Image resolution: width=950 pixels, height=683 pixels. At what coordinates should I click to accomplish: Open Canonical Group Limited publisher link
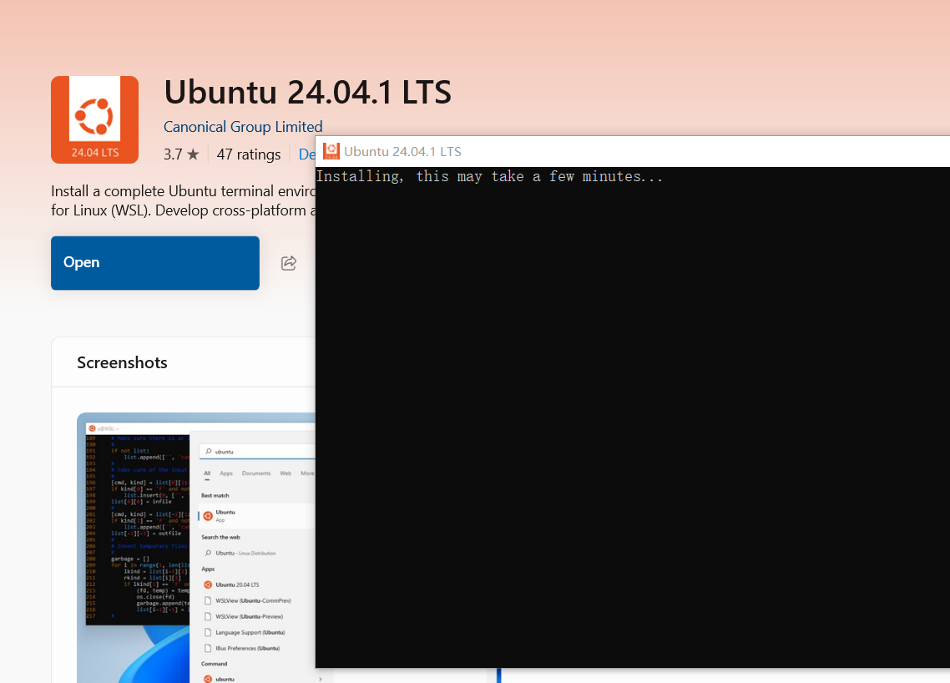click(x=243, y=127)
